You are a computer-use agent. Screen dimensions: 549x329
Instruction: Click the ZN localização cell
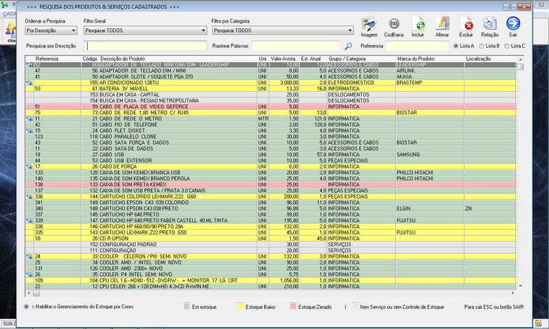[x=490, y=208]
